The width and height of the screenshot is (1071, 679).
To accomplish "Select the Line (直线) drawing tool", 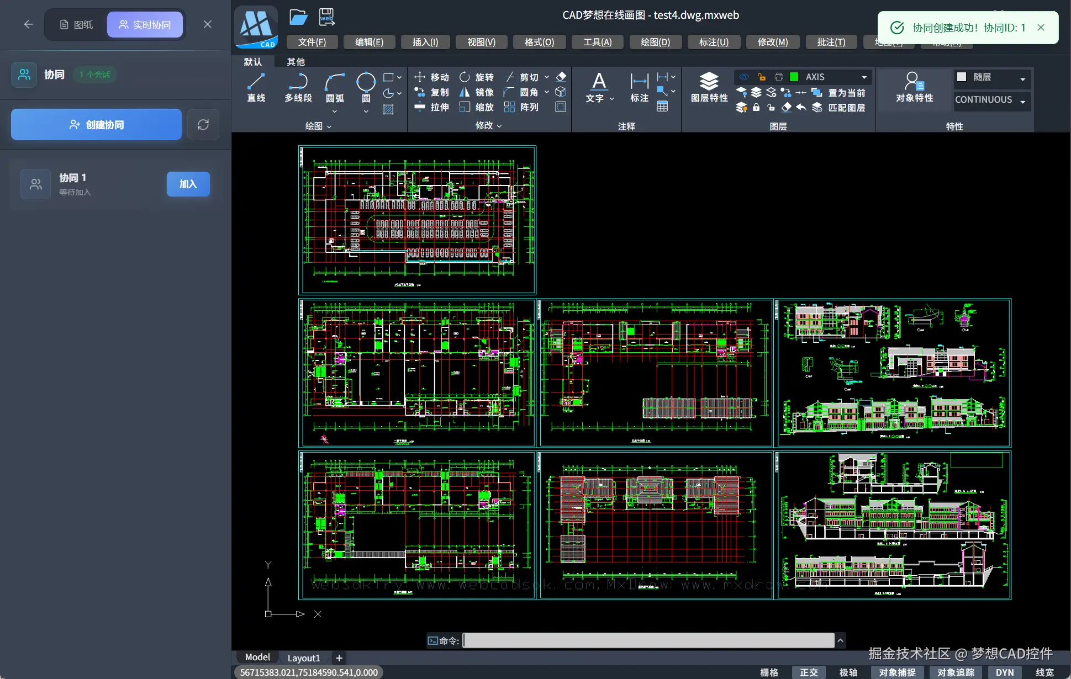I will click(x=256, y=87).
